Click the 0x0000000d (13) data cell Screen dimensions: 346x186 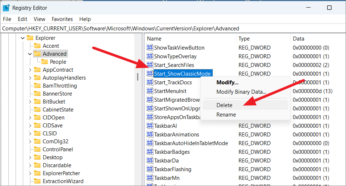(x=312, y=91)
